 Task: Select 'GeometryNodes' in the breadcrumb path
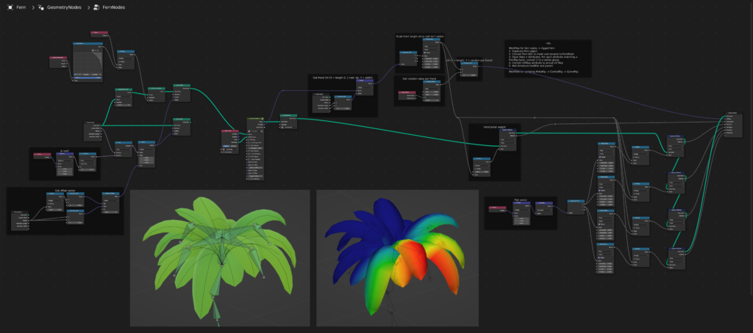(x=64, y=7)
